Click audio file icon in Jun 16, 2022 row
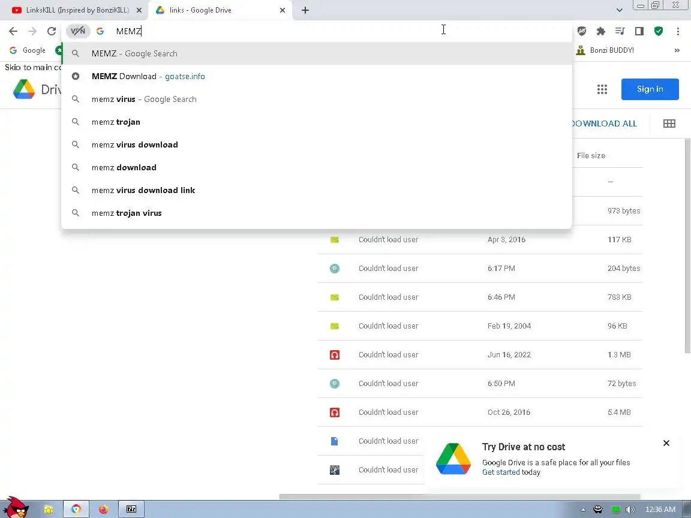This screenshot has height=518, width=691. point(335,354)
